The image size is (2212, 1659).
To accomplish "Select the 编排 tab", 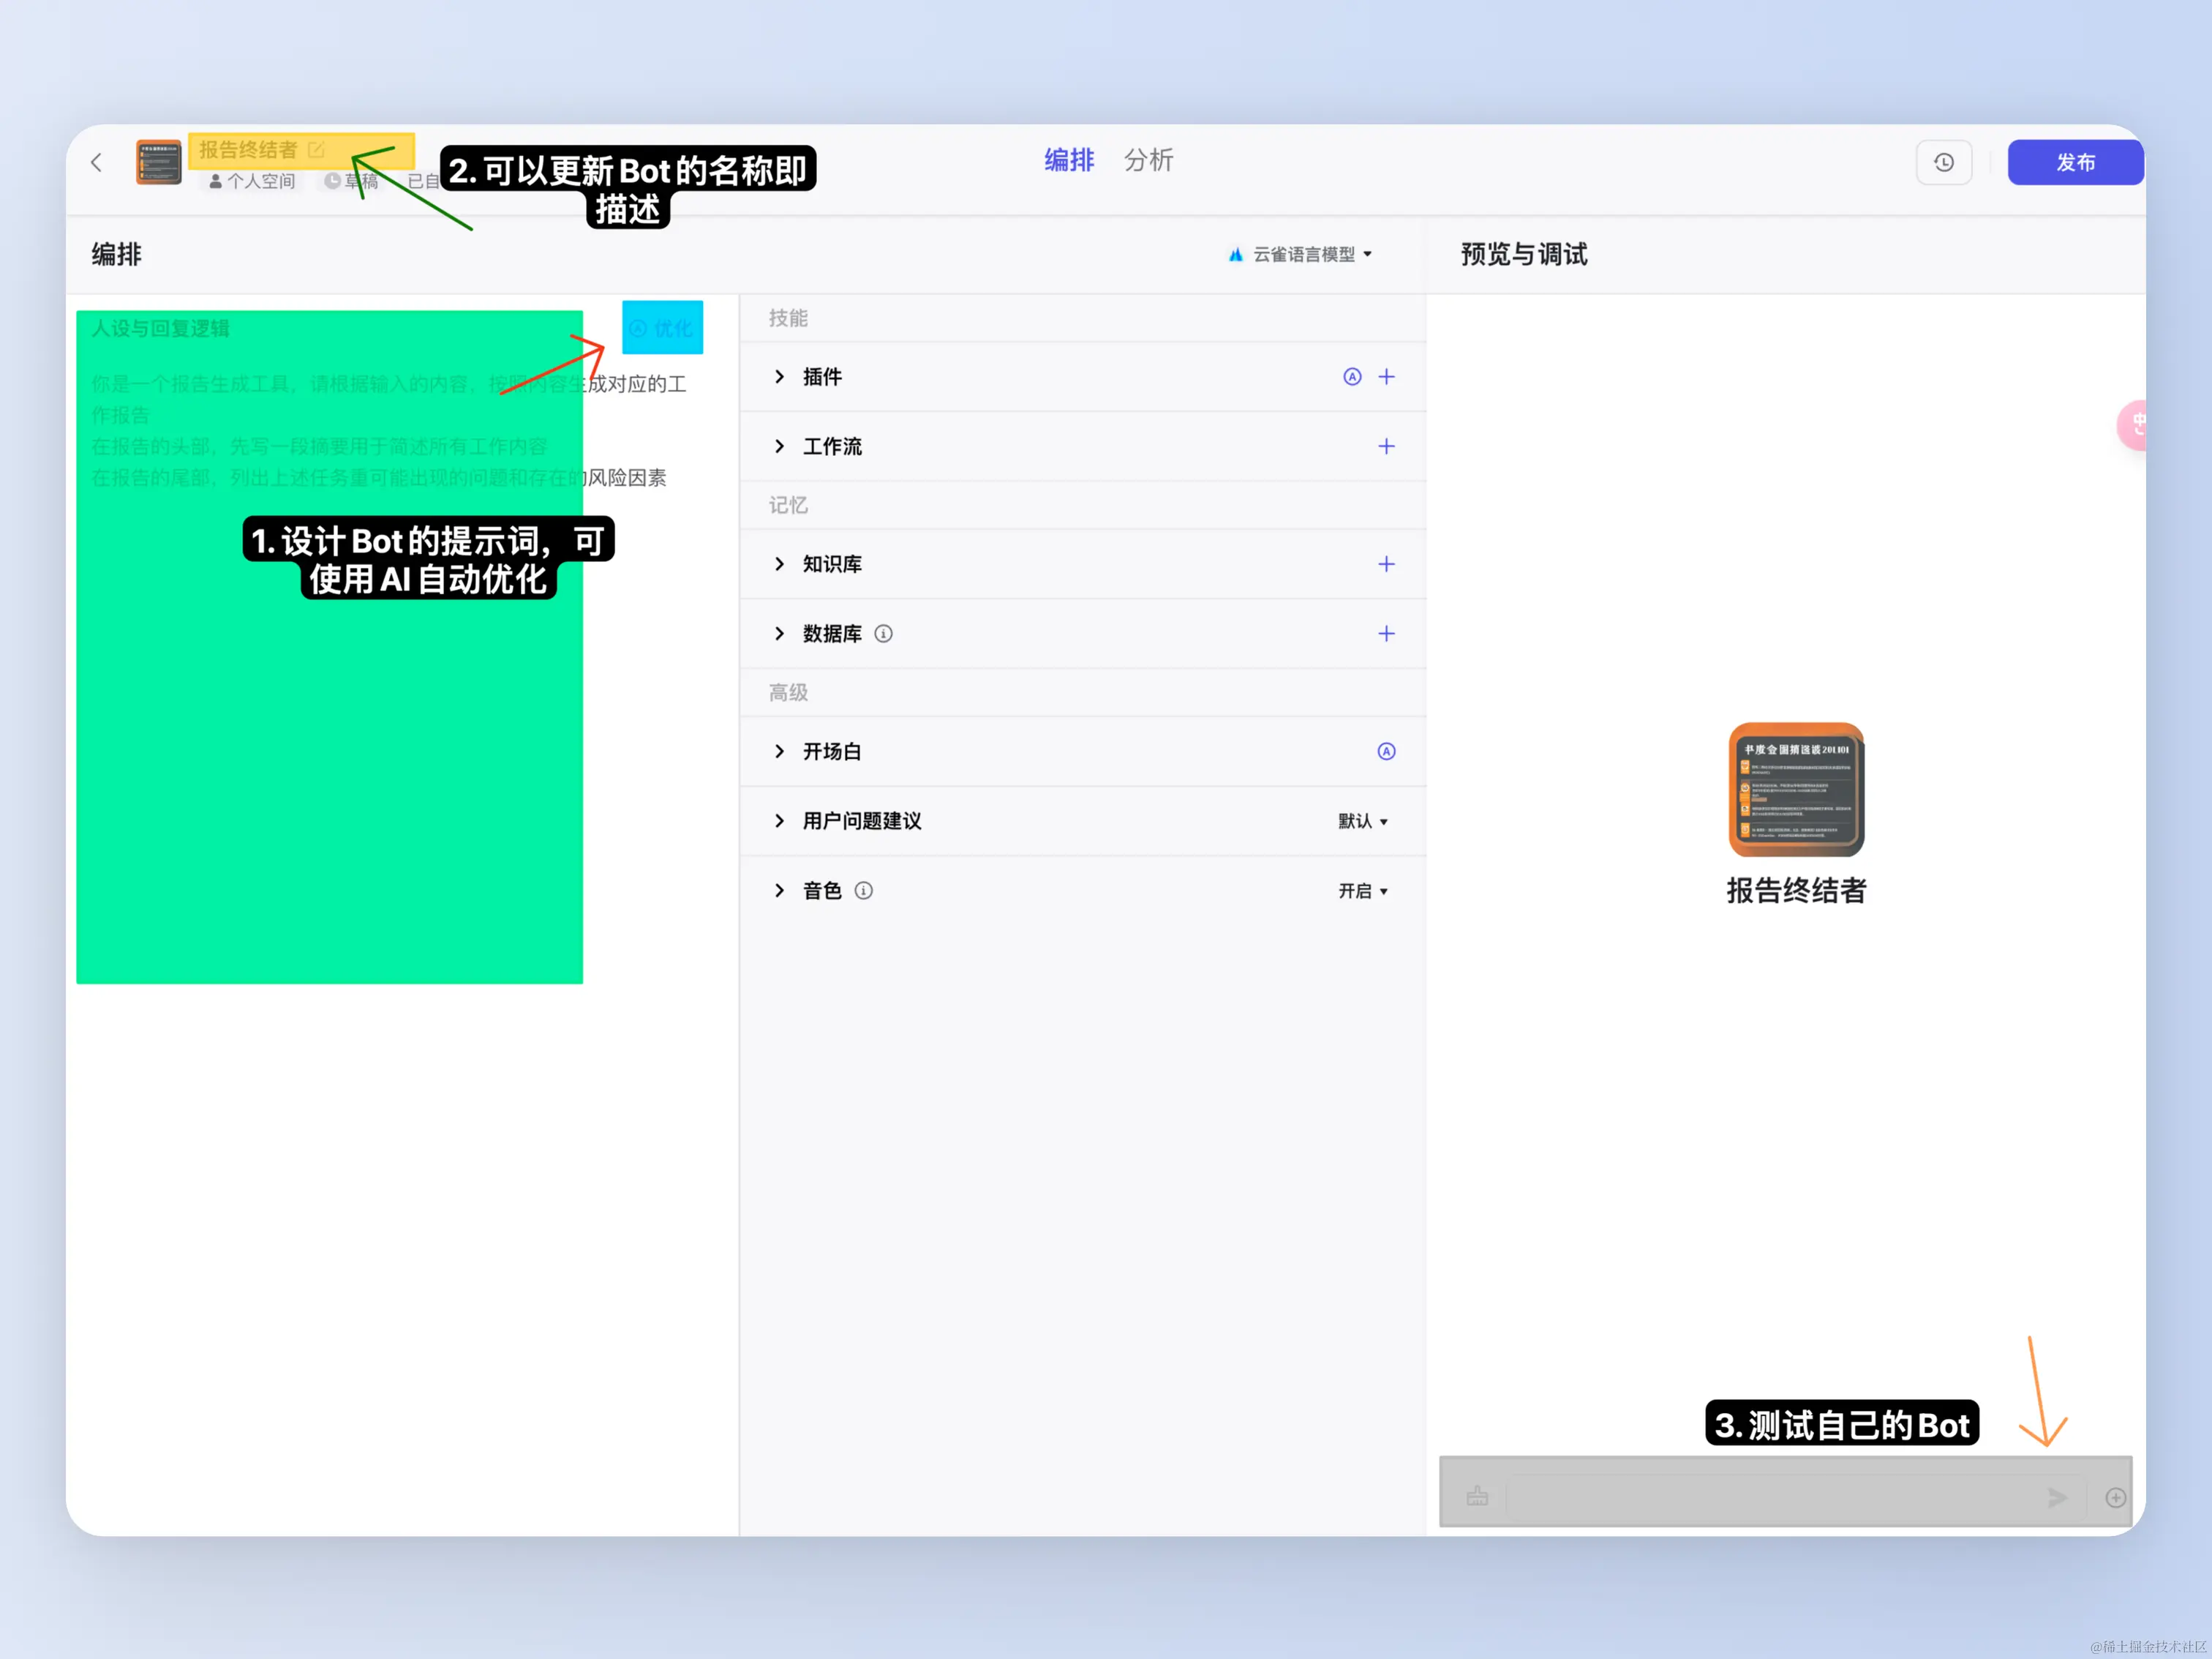I will click(1069, 160).
